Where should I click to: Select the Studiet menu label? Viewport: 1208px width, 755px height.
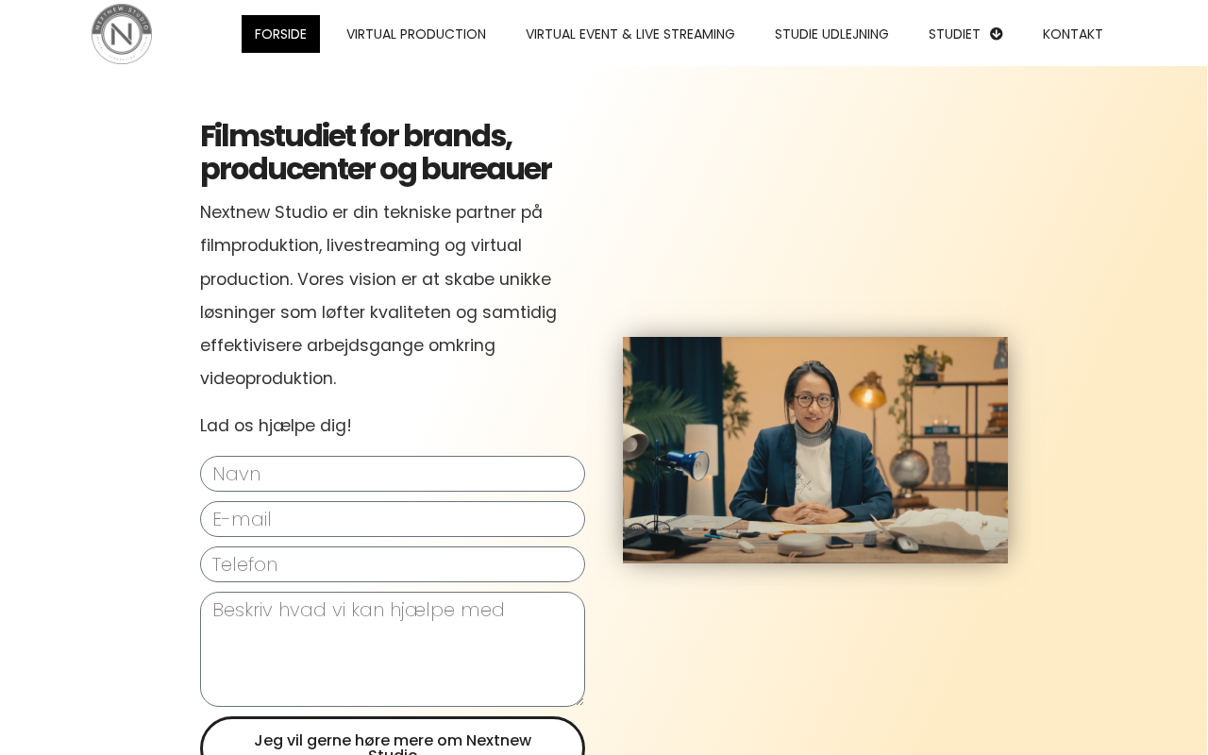[x=954, y=34]
